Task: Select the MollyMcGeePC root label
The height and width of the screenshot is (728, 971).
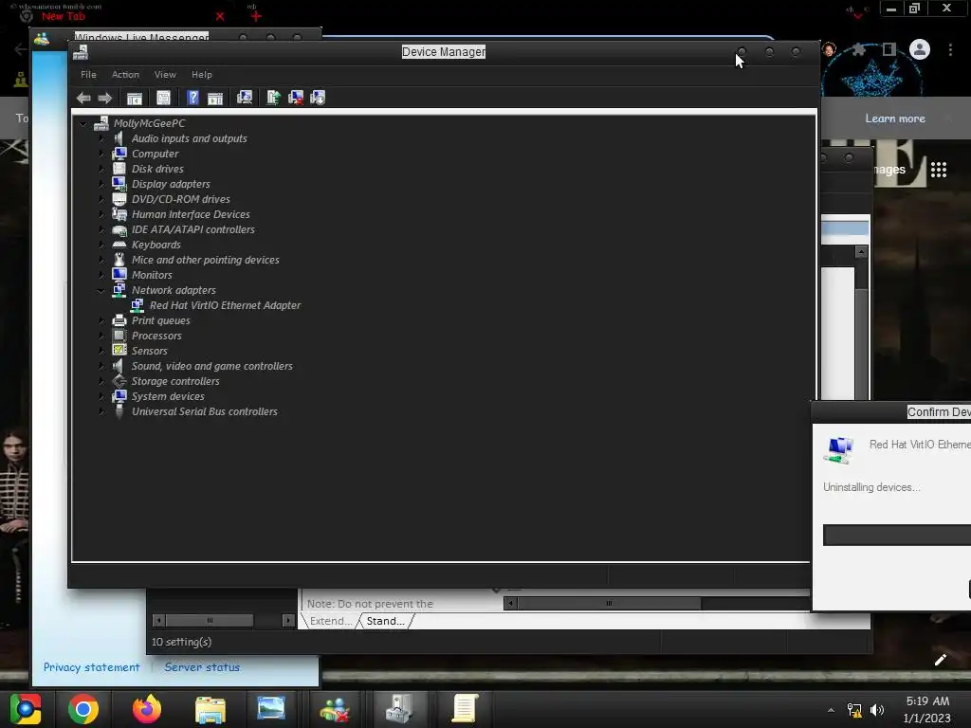Action: 149,123
